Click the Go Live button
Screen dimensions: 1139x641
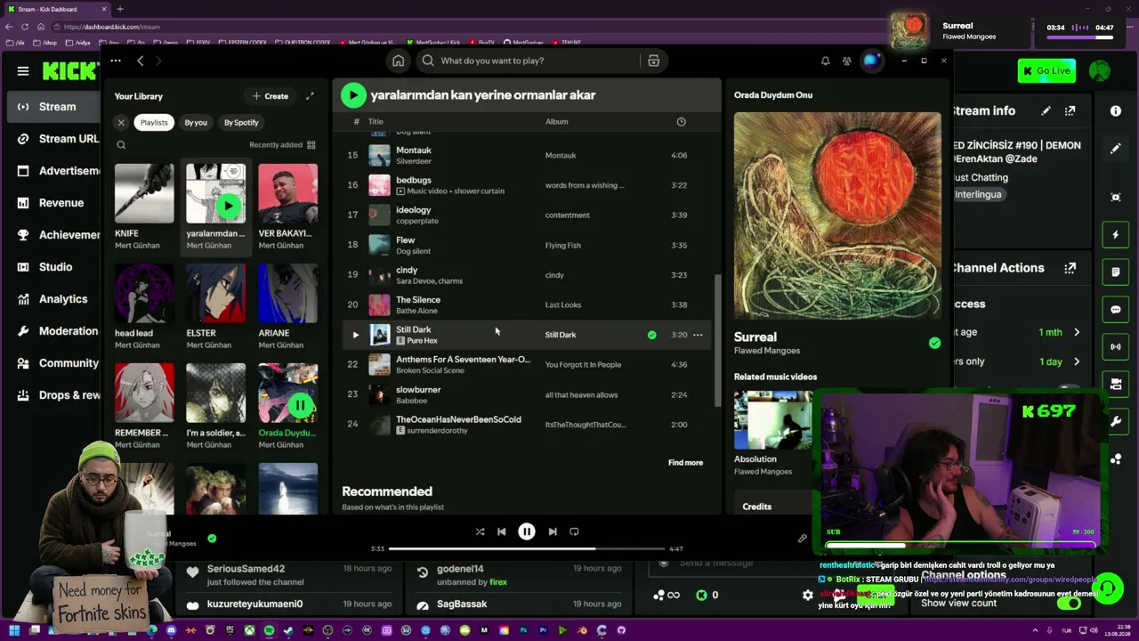1046,70
